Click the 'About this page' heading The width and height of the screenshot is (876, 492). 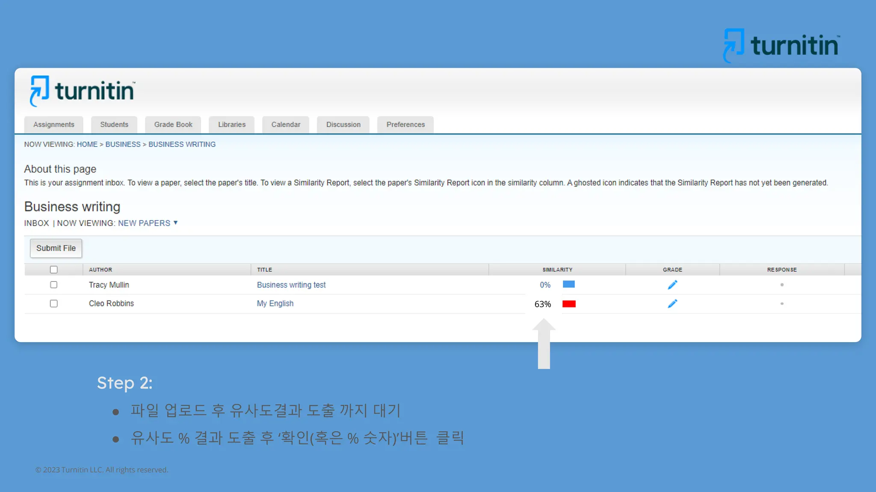coord(60,169)
